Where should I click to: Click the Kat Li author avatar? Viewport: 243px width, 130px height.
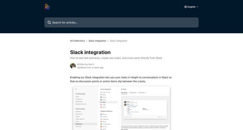(x=73, y=66)
